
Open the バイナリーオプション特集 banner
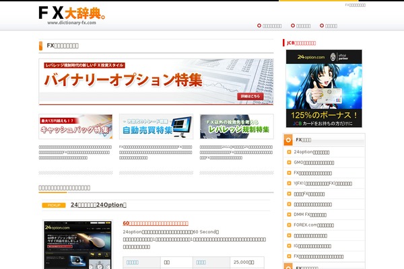[x=156, y=82]
